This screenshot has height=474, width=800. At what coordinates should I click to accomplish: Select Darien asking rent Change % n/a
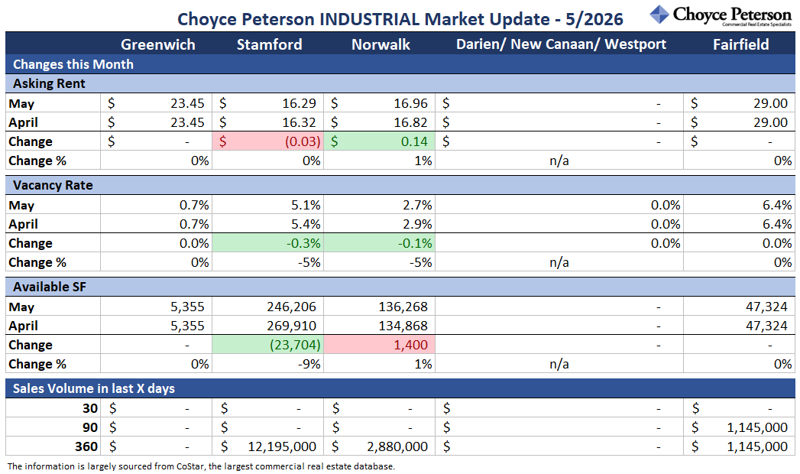tap(559, 161)
